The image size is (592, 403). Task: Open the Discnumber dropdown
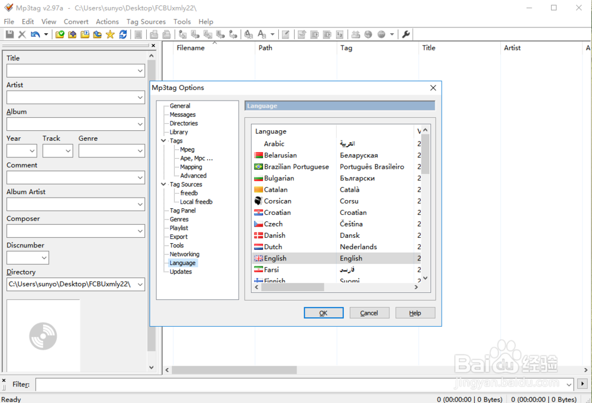[x=44, y=258]
